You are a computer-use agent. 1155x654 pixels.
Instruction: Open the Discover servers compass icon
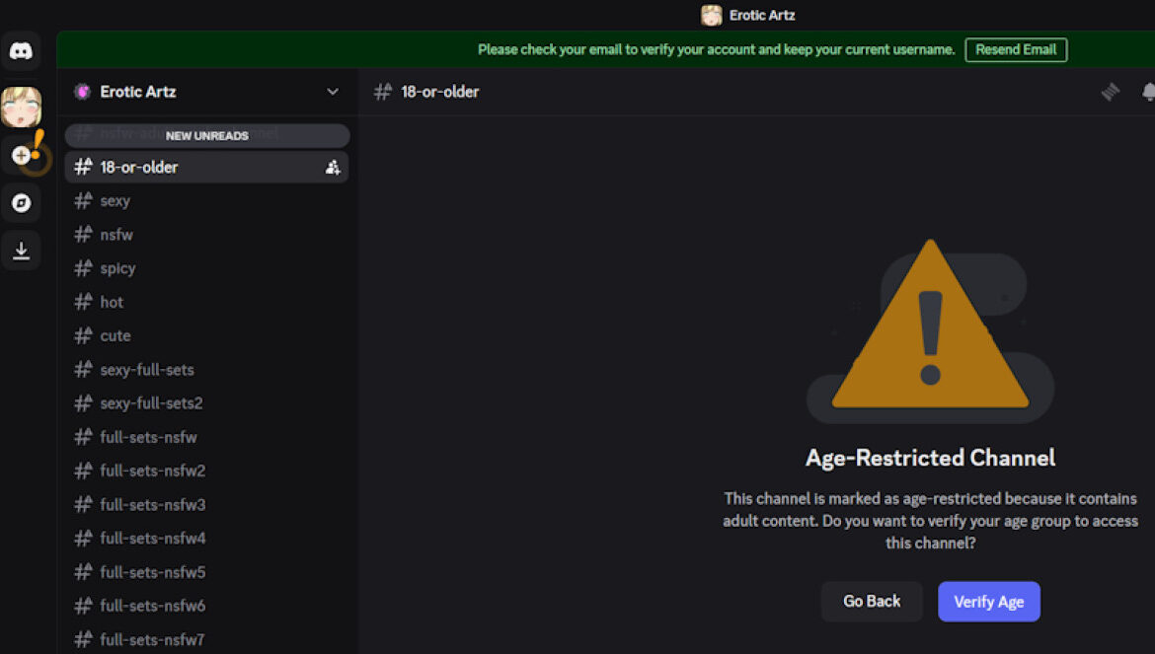22,203
